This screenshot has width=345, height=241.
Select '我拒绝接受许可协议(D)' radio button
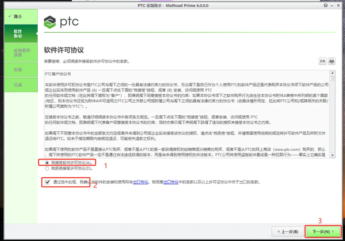pyautogui.click(x=47, y=168)
